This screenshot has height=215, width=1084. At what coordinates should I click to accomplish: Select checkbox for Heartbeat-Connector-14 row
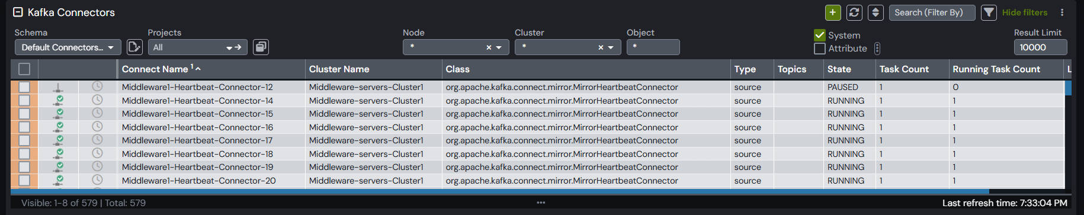coord(24,101)
